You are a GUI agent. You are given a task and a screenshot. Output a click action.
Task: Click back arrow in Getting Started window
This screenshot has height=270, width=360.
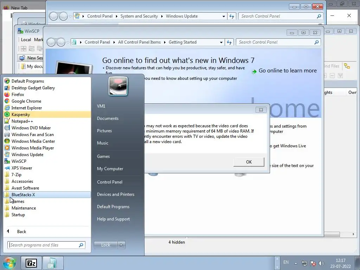(x=51, y=42)
